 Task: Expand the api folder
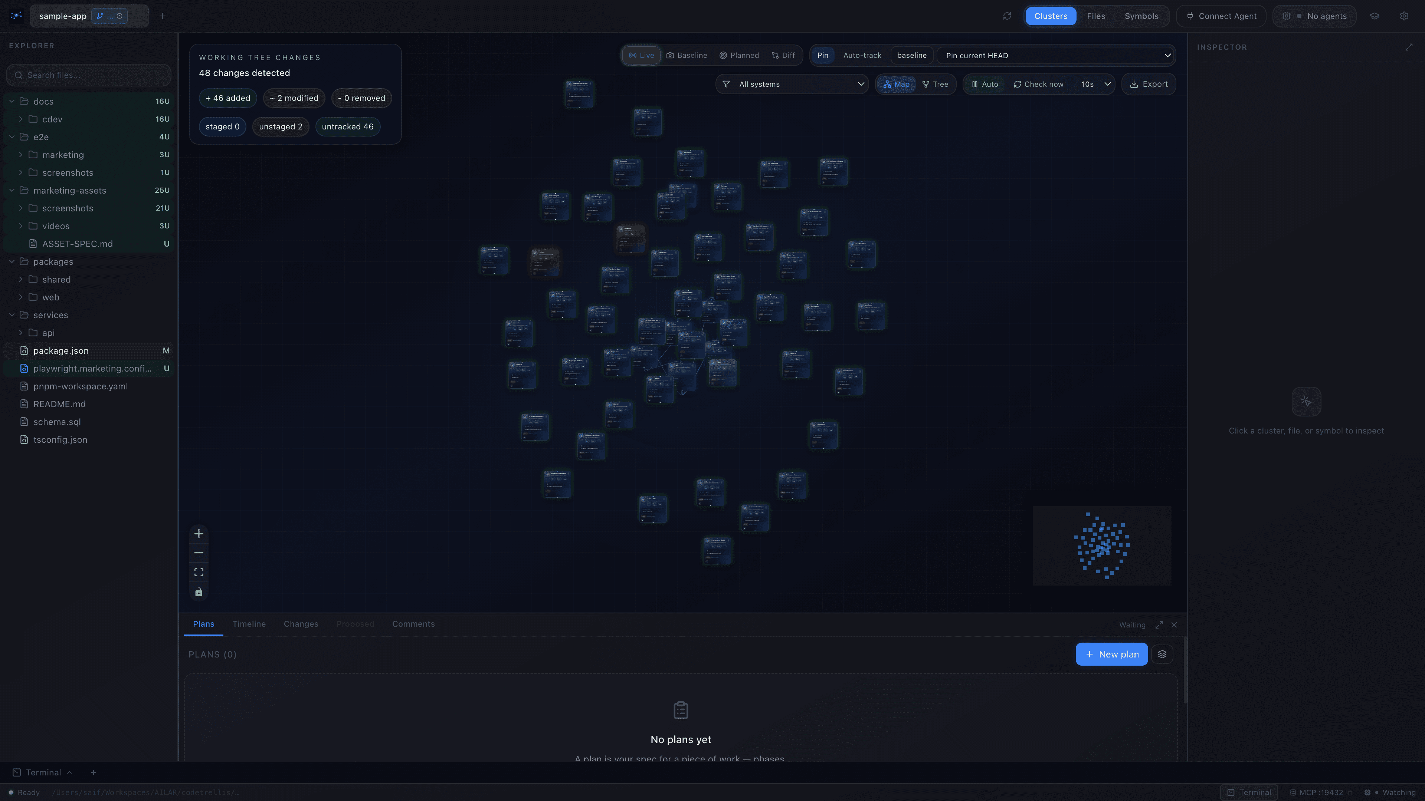20,333
